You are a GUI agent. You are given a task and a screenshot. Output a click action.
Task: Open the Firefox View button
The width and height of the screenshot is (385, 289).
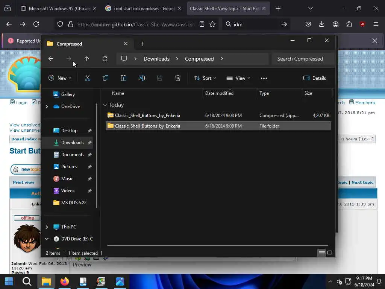pyautogui.click(x=8, y=8)
